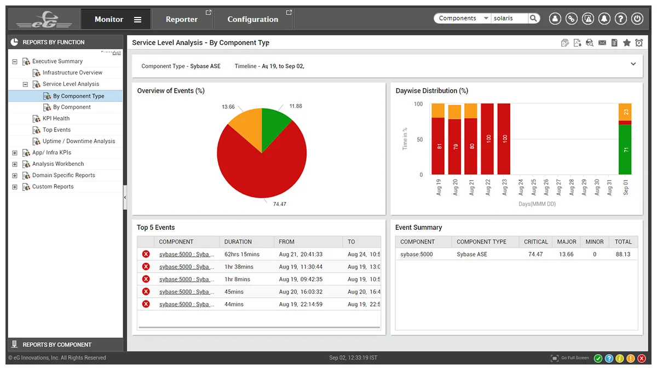Open the alarm warning monitor icon in header

588,19
